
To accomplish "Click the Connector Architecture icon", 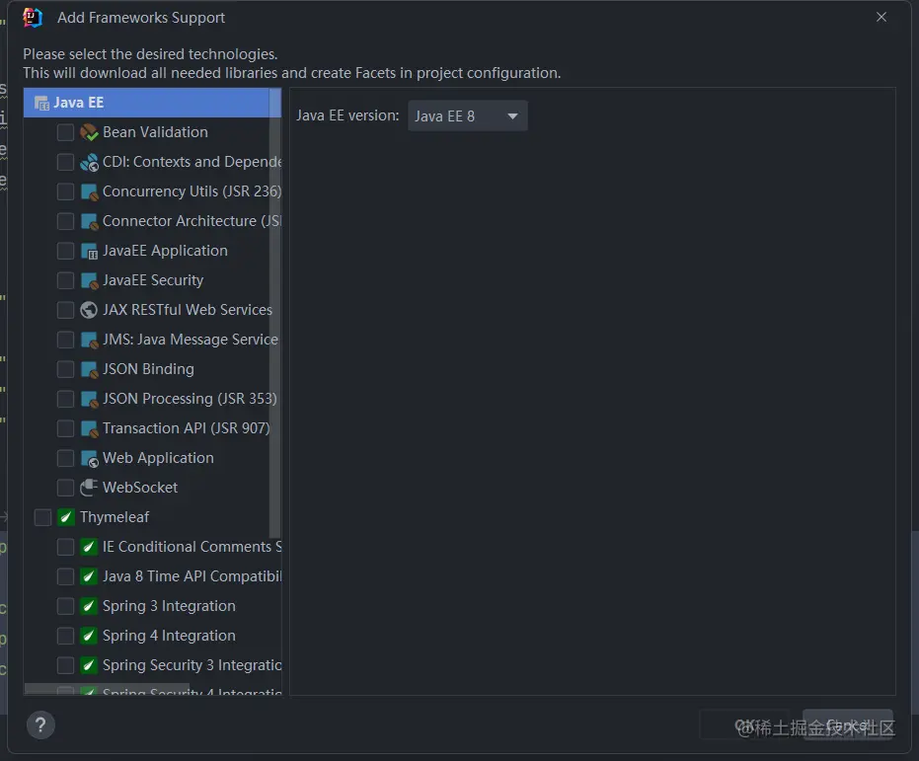I will tap(89, 221).
